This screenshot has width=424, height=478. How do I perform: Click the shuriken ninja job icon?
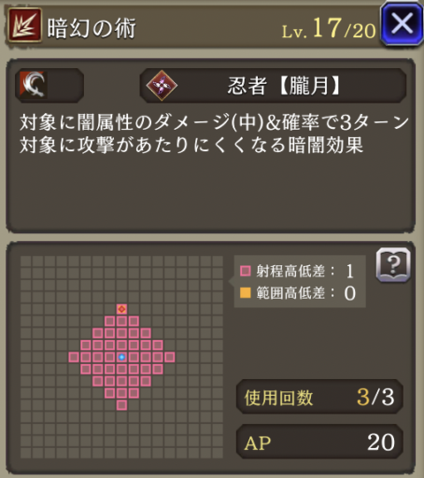coord(162,86)
